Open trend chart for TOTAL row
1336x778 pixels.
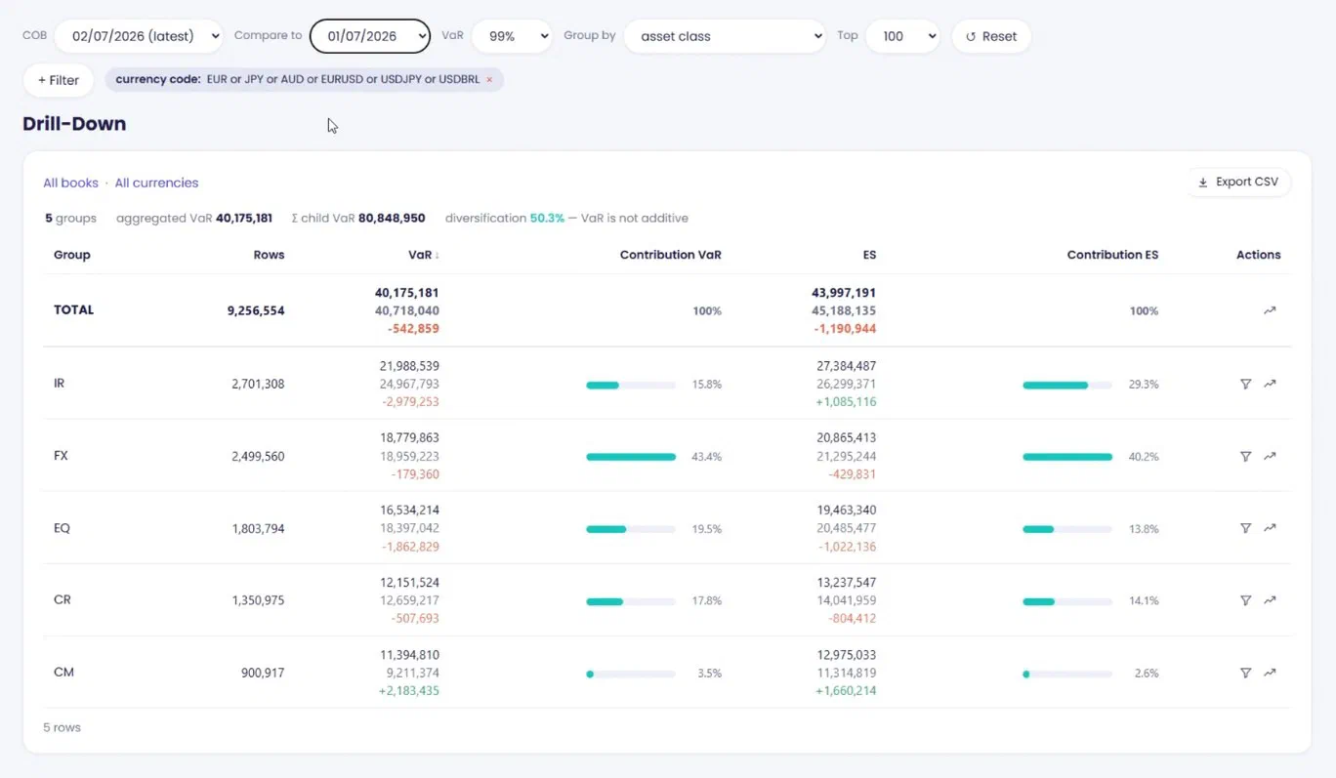[x=1270, y=310]
